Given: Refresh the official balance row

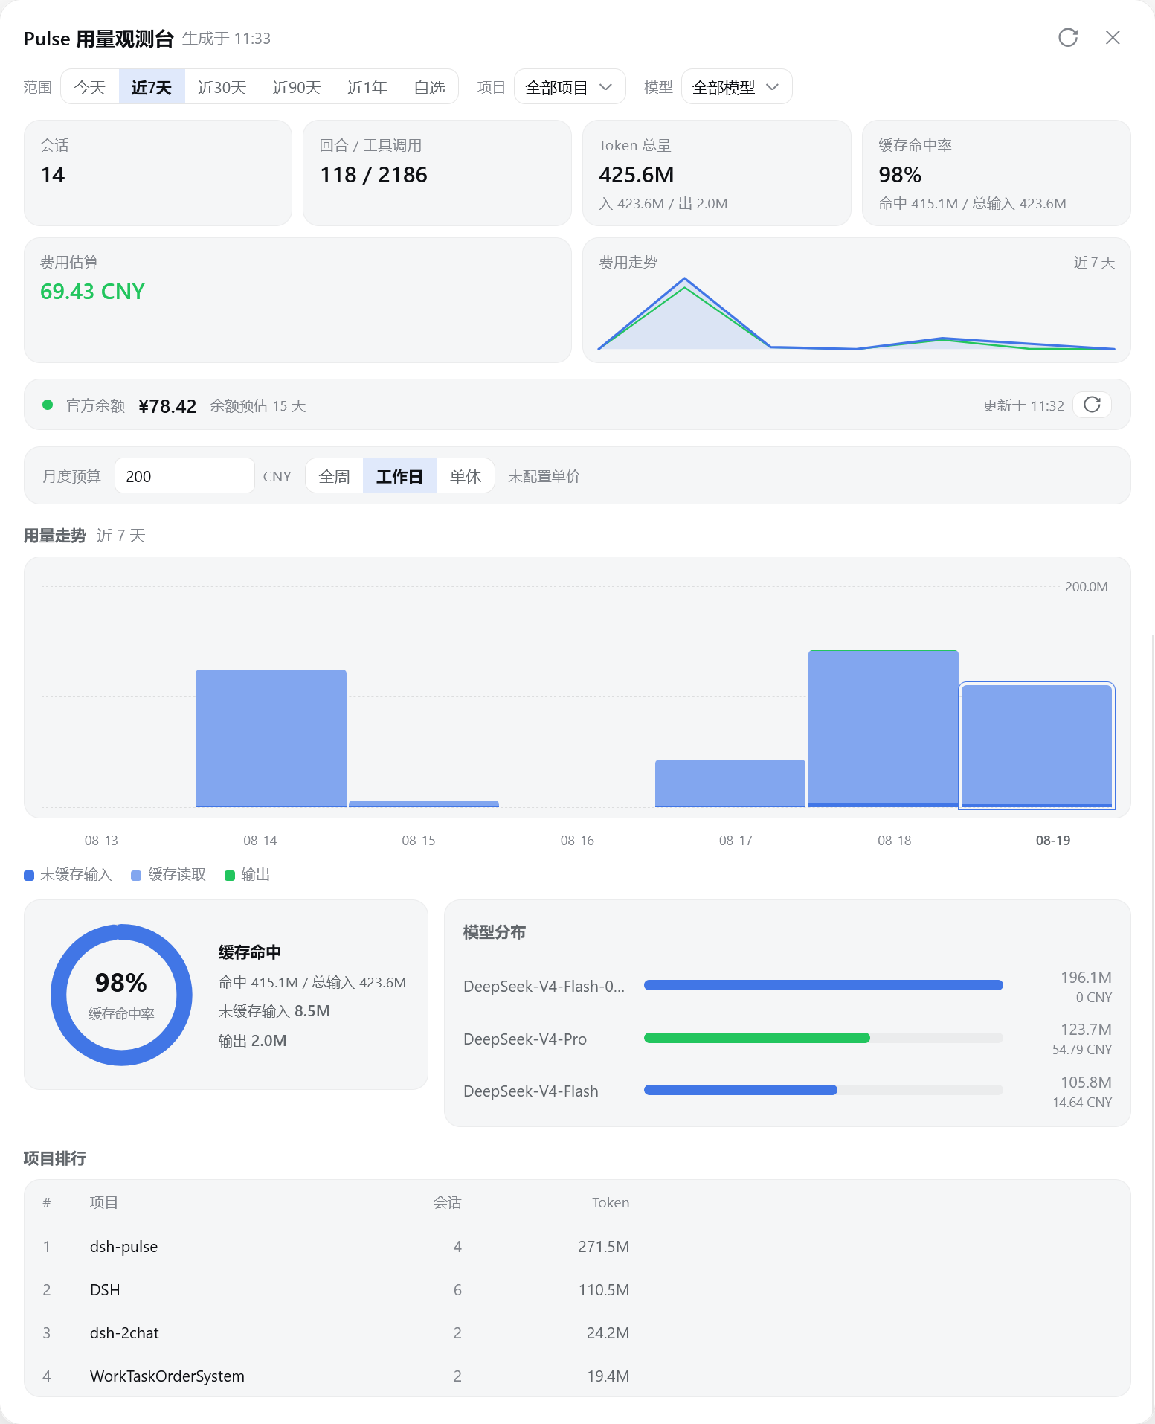Looking at the screenshot, I should pyautogui.click(x=1092, y=405).
